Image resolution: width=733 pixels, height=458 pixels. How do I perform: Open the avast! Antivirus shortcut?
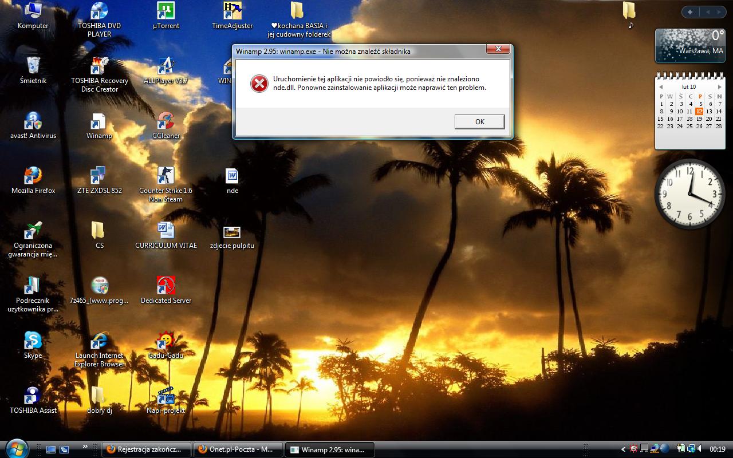33,122
